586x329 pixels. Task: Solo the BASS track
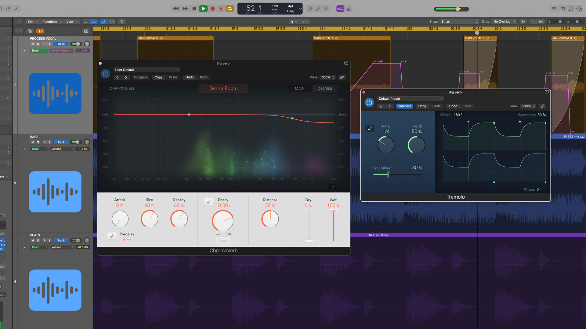pos(38,142)
